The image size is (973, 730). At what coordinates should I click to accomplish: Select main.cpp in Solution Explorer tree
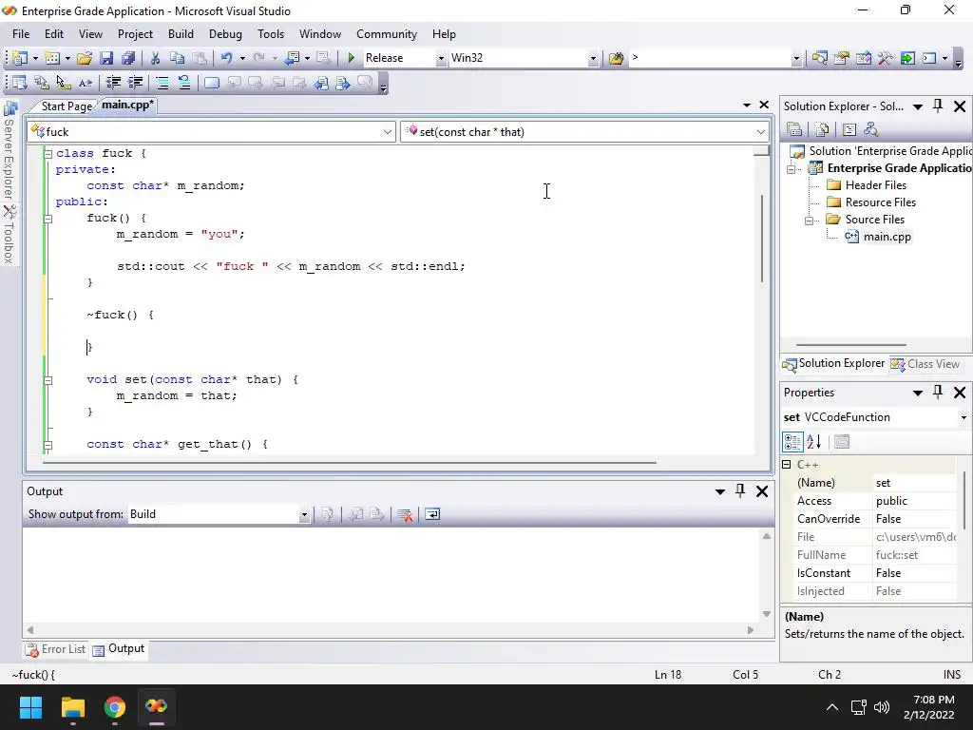887,237
